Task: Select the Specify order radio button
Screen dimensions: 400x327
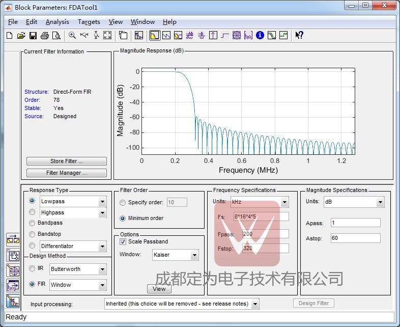Action: pos(123,203)
